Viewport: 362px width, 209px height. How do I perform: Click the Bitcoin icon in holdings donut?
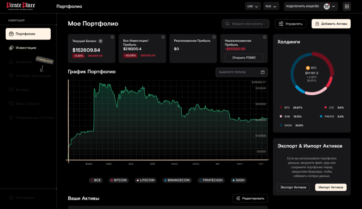click(x=308, y=67)
